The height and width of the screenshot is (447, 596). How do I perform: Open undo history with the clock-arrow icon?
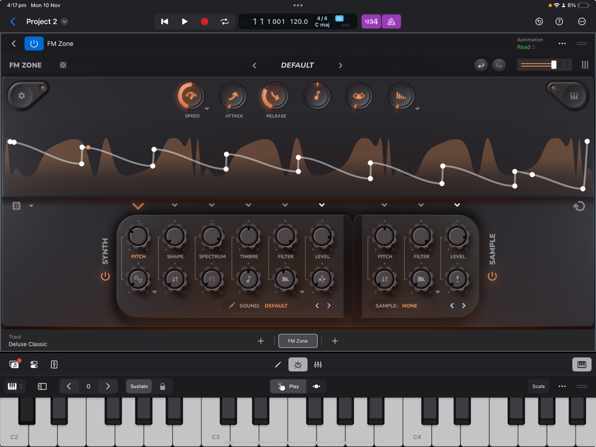click(538, 21)
